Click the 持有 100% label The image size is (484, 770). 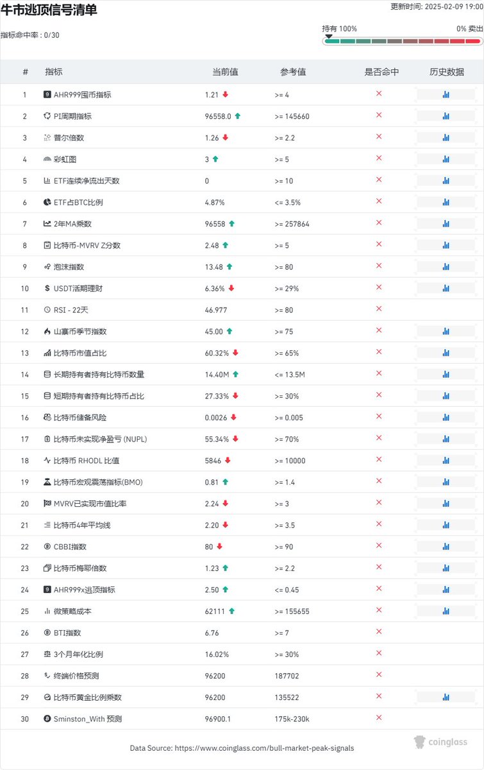[340, 29]
